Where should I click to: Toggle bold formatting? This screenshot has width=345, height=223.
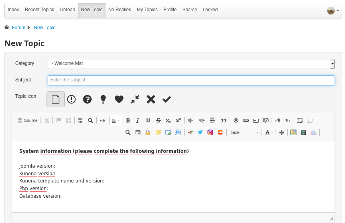pyautogui.click(x=128, y=120)
